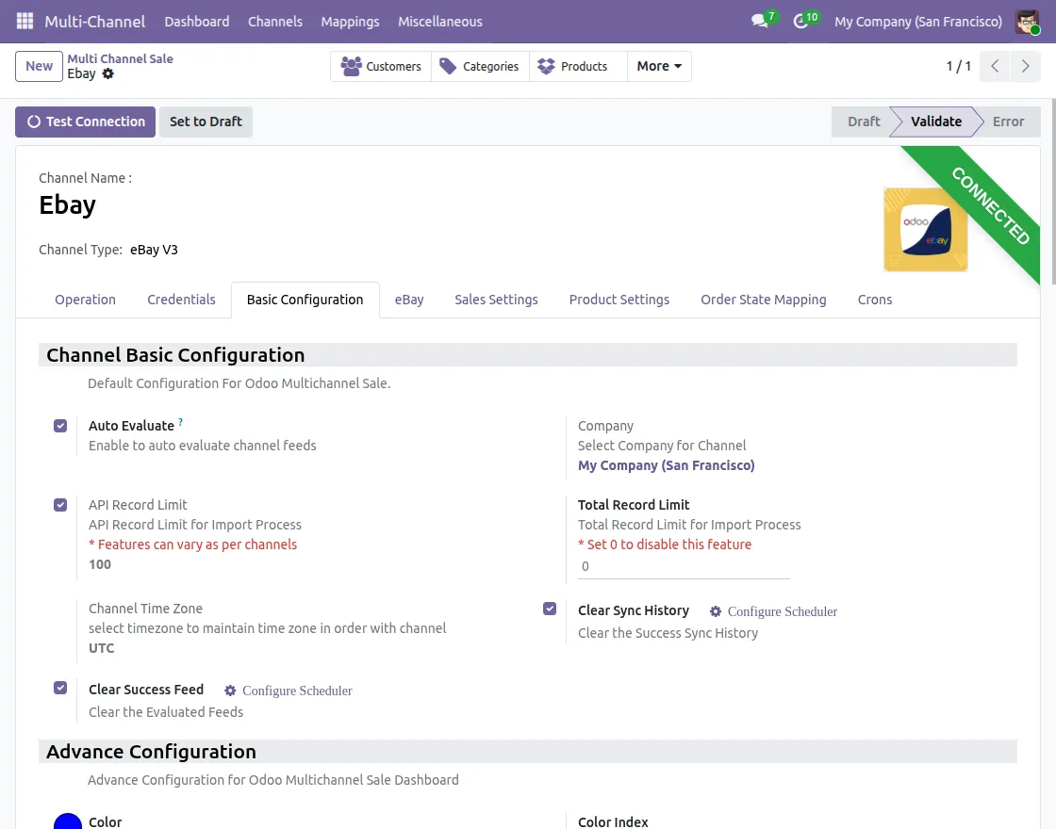The width and height of the screenshot is (1056, 829).
Task: Switch to the Order State Mapping tab
Action: [x=763, y=300]
